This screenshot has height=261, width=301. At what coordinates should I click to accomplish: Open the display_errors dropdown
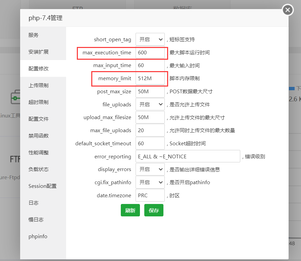(150, 169)
